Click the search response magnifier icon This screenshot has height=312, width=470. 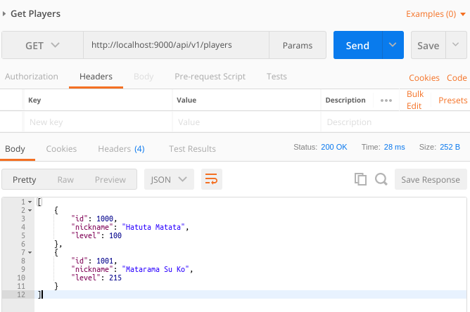(x=381, y=179)
